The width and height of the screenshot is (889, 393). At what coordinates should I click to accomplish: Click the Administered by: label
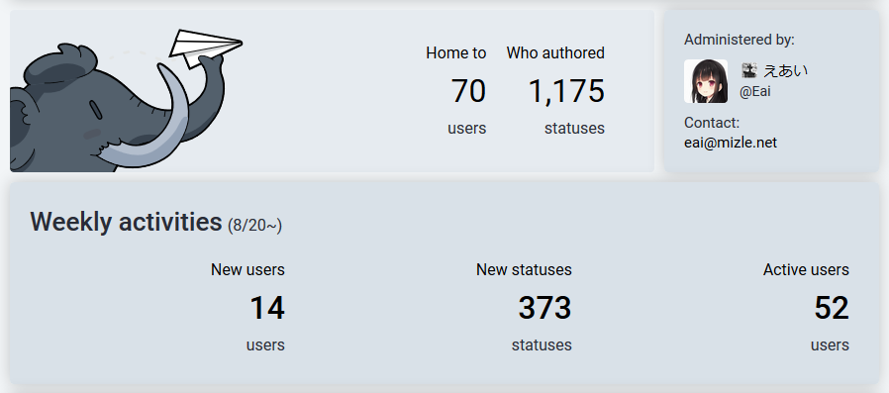(740, 40)
